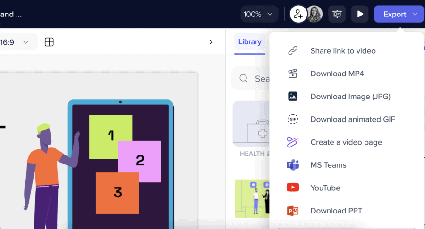Collapse panel using right chevron arrow

point(211,42)
